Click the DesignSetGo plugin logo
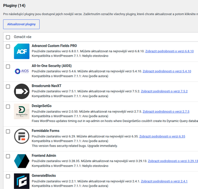Image resolution: width=198 pixels, height=189 pixels. tap(22, 111)
